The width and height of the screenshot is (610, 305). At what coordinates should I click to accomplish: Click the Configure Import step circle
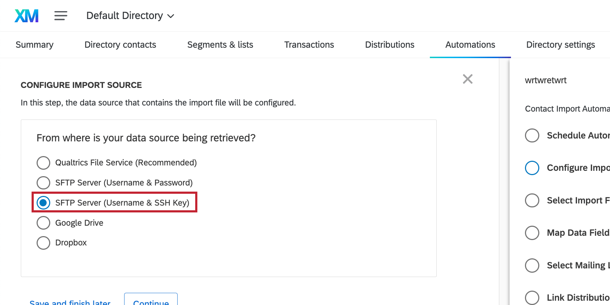pos(532,168)
